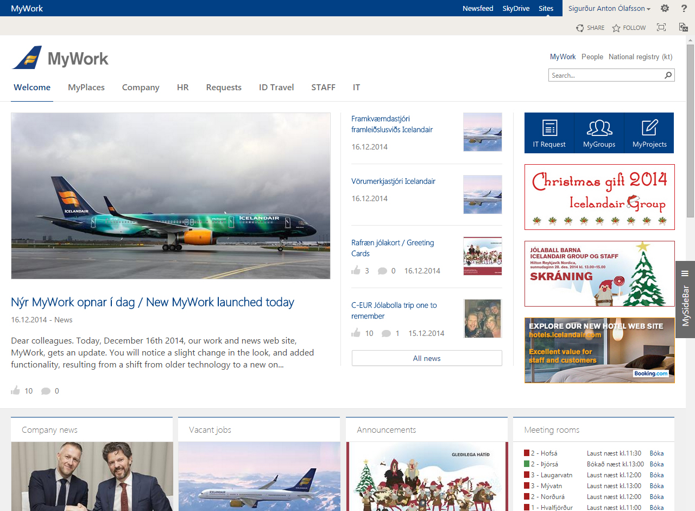Select the STAFF navigation tab

click(x=324, y=87)
